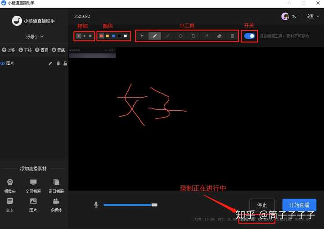Choose the thickest brush thickness

pos(90,36)
